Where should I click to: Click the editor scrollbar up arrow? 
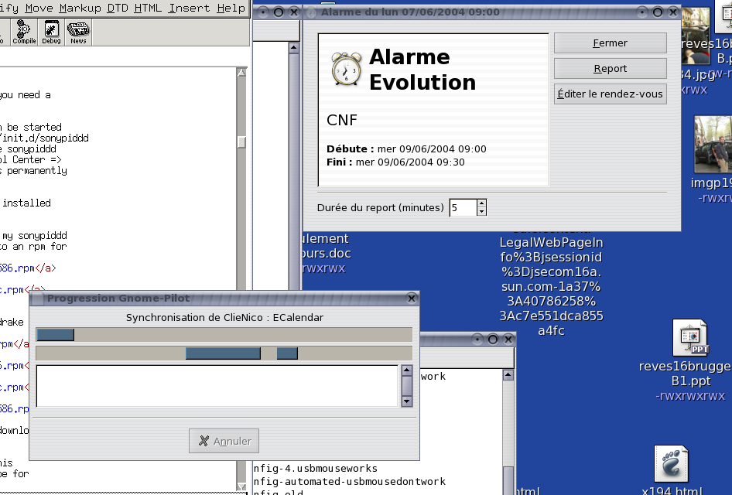[x=242, y=72]
